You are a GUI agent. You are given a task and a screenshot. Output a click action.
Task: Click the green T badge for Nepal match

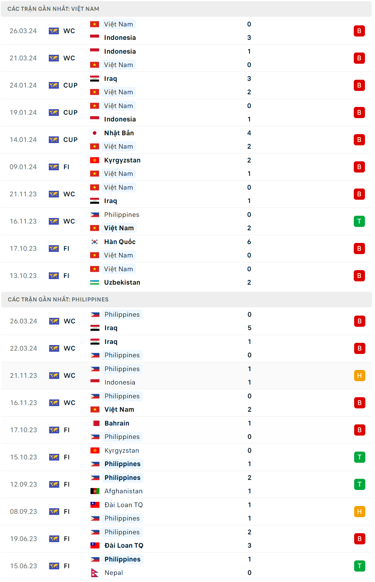359,566
